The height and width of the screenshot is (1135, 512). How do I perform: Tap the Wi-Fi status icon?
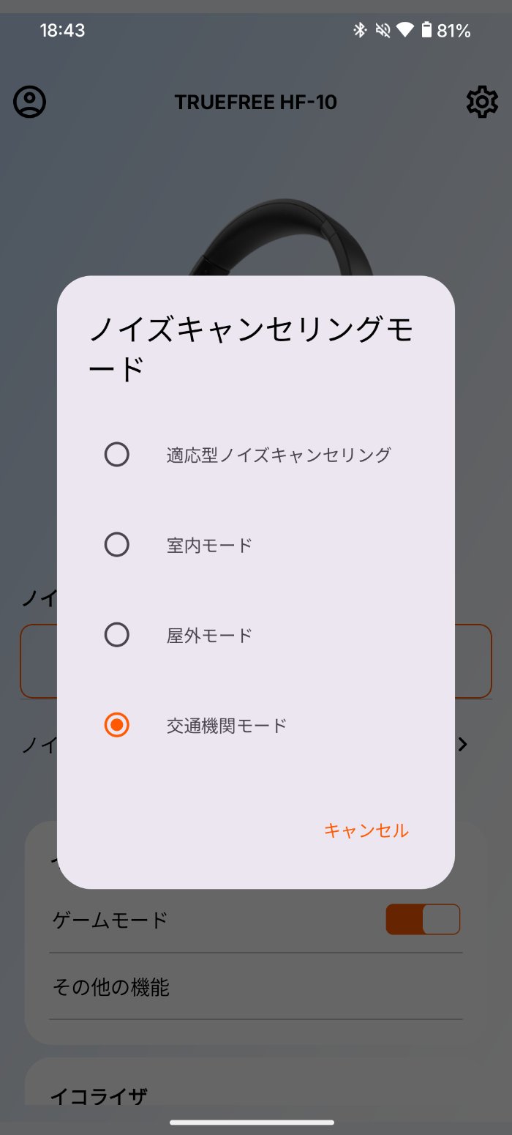click(x=404, y=30)
